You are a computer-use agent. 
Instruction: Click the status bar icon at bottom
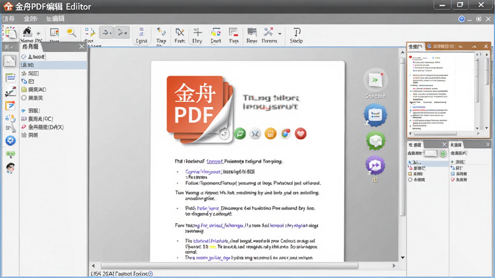[150, 274]
